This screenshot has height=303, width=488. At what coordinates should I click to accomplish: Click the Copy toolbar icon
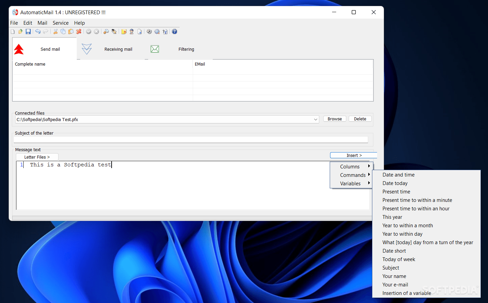[x=63, y=31]
